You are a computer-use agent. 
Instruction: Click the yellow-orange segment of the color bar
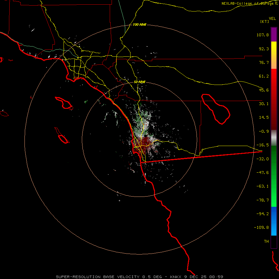[x=274, y=55]
